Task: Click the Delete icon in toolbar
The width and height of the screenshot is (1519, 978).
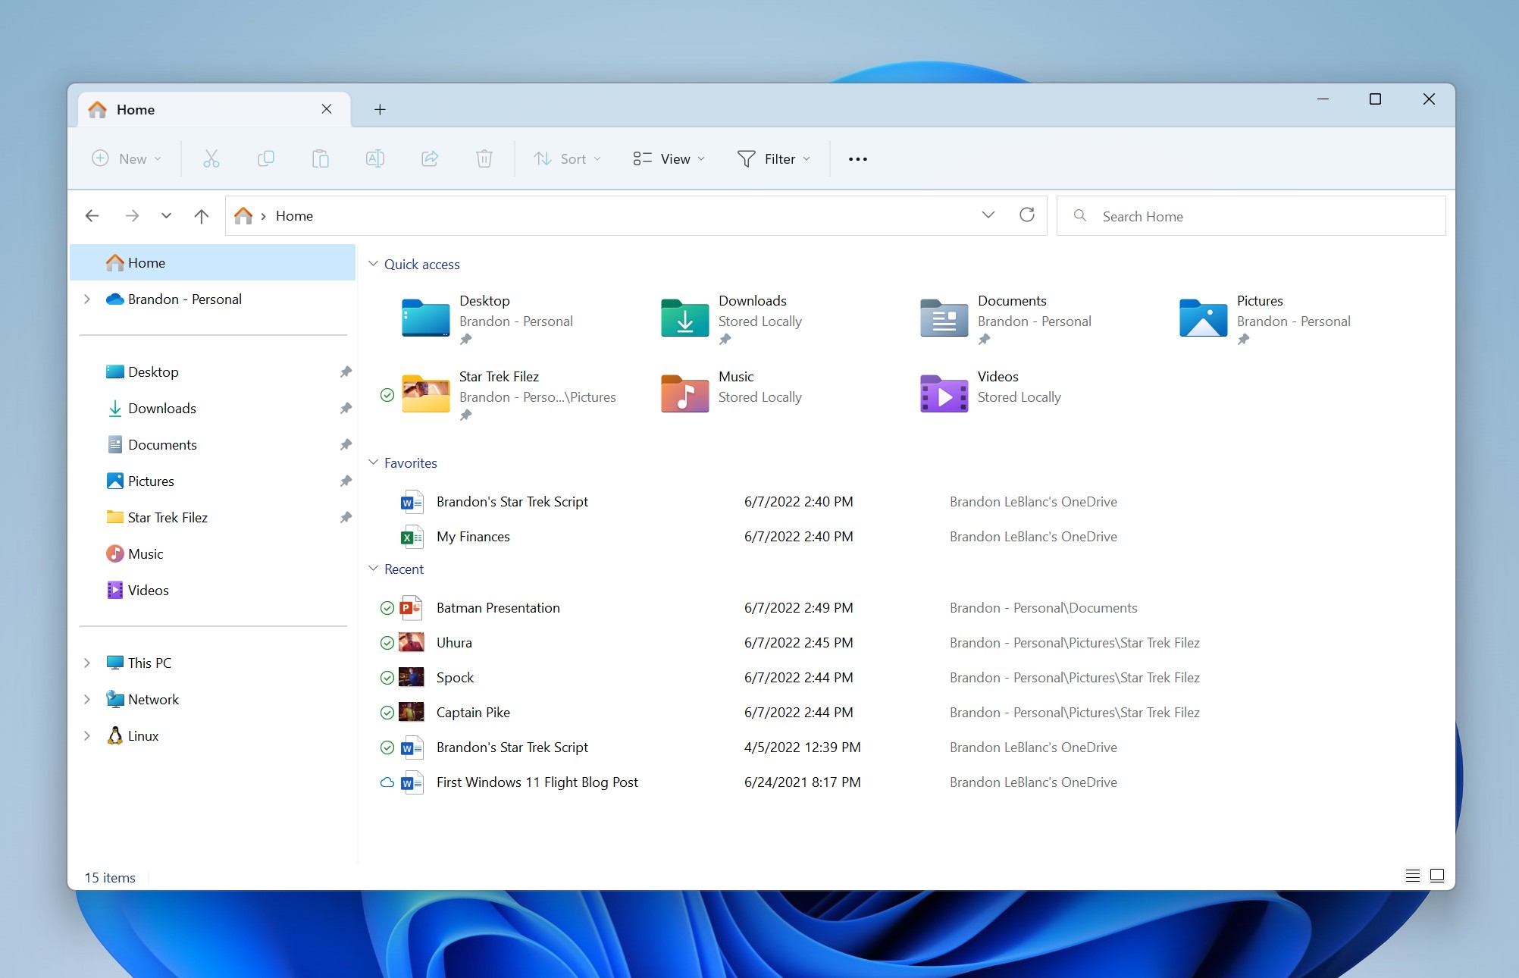Action: pyautogui.click(x=484, y=158)
